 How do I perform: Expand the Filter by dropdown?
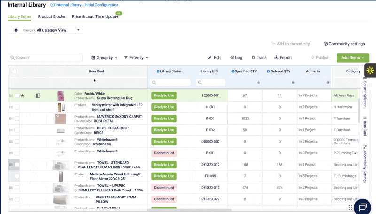(136, 58)
